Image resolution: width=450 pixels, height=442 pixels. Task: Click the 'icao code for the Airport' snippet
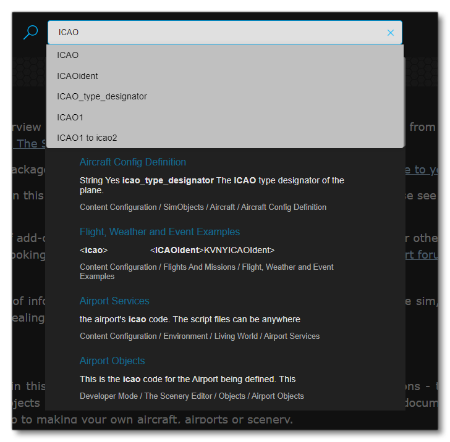pos(187,379)
